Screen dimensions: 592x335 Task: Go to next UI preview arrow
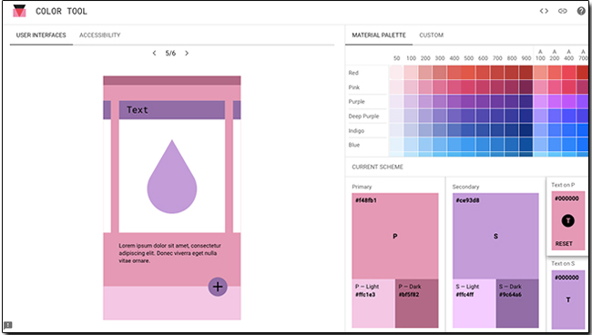tap(187, 53)
